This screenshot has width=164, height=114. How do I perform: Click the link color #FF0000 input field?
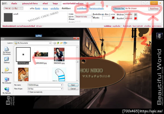(129, 19)
